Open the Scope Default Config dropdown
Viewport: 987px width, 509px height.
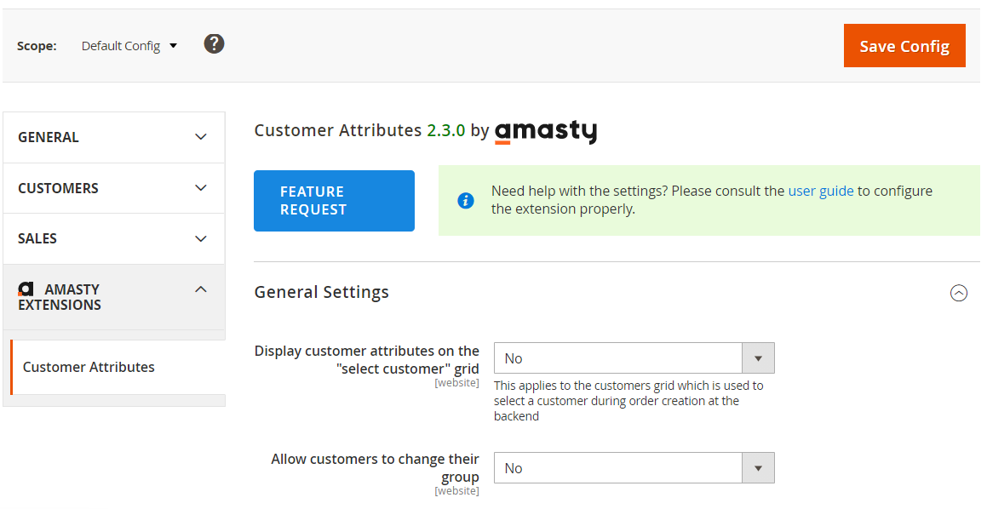tap(129, 46)
